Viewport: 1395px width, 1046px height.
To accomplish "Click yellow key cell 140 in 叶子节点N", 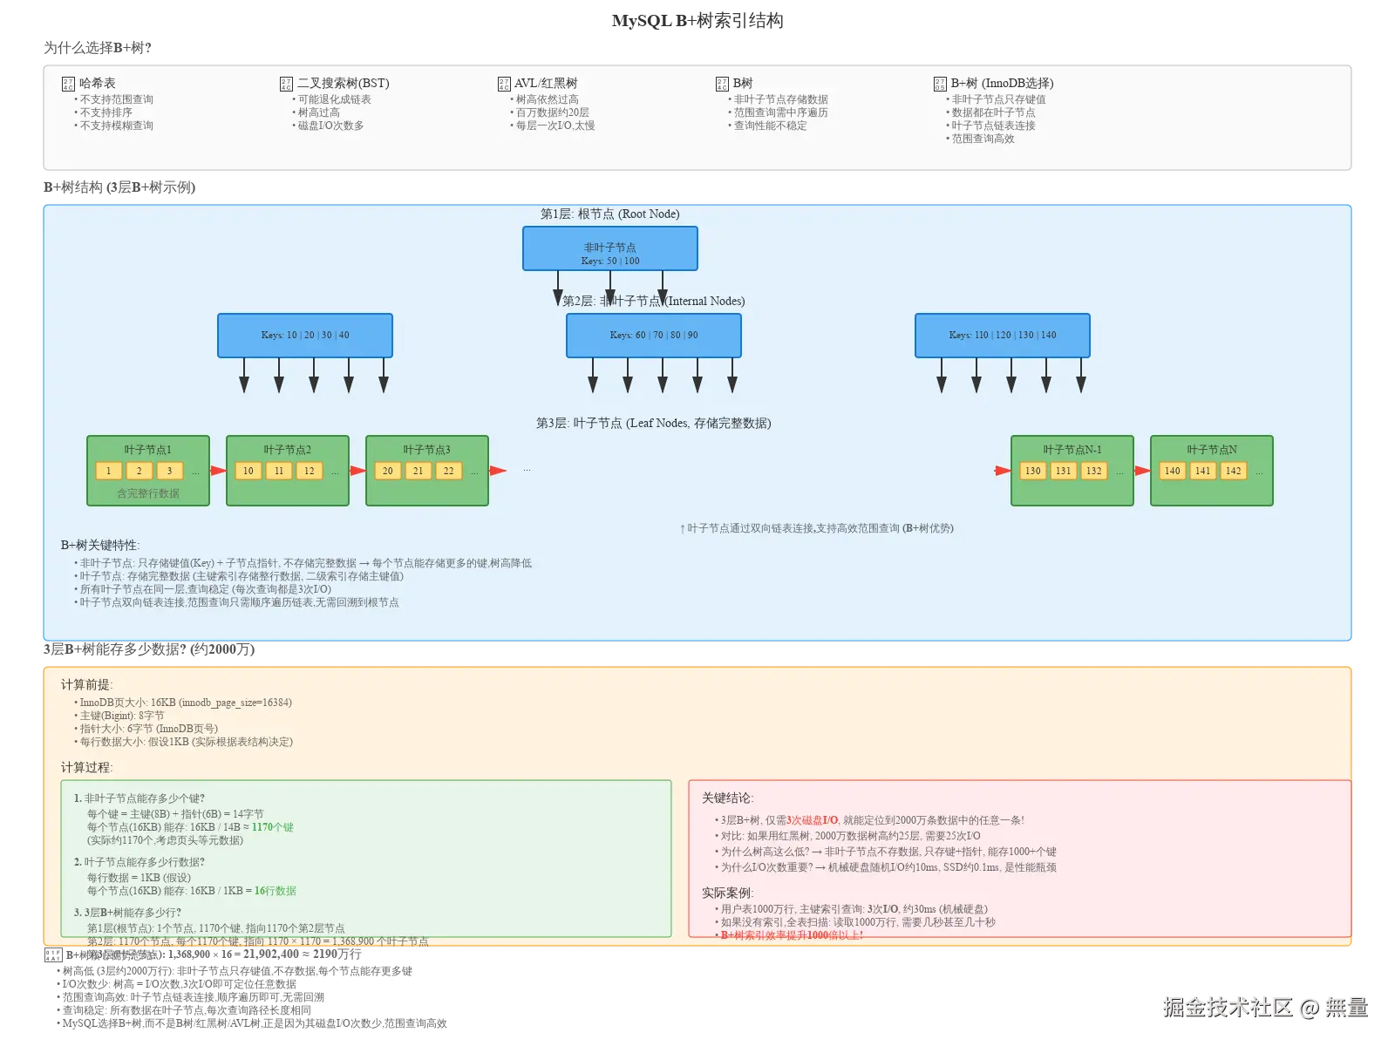I will pos(1172,471).
